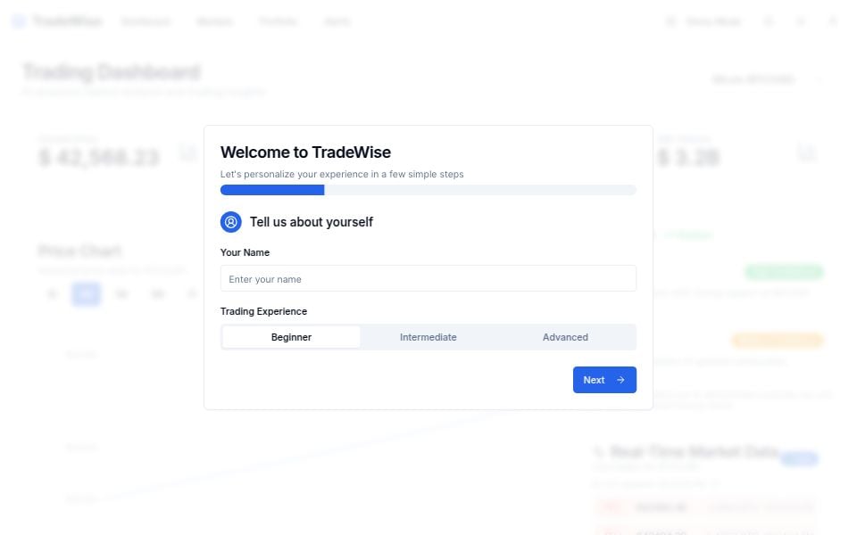
Task: Open the dropdown at top right of dashboard
Action: (753, 79)
